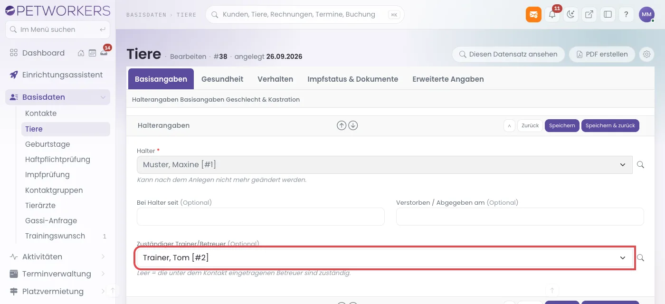Click the Terminverwaltung calendar icon
665x304 pixels.
tap(14, 274)
